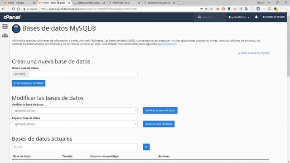Image resolution: width=290 pixels, height=163 pixels.
Task: Click the browser forward arrow
Action: tap(8, 9)
